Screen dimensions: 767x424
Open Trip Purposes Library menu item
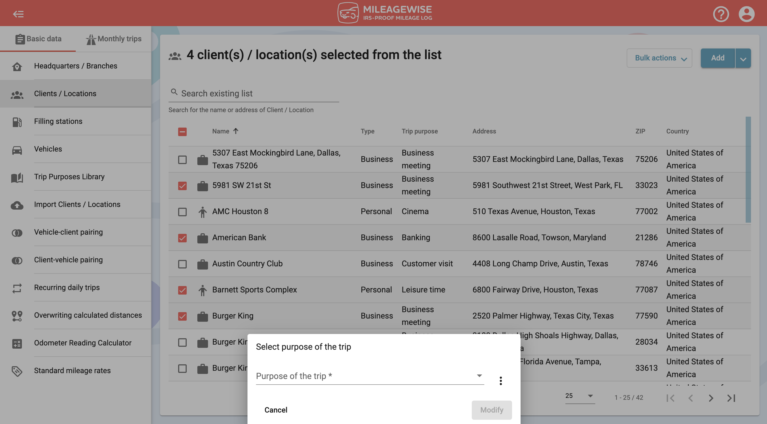pos(76,177)
